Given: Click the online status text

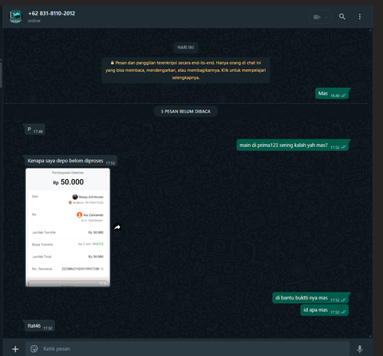Looking at the screenshot, I should 34,21.
